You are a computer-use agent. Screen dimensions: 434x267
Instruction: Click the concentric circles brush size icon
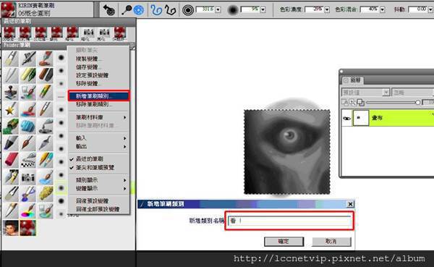tap(188, 10)
